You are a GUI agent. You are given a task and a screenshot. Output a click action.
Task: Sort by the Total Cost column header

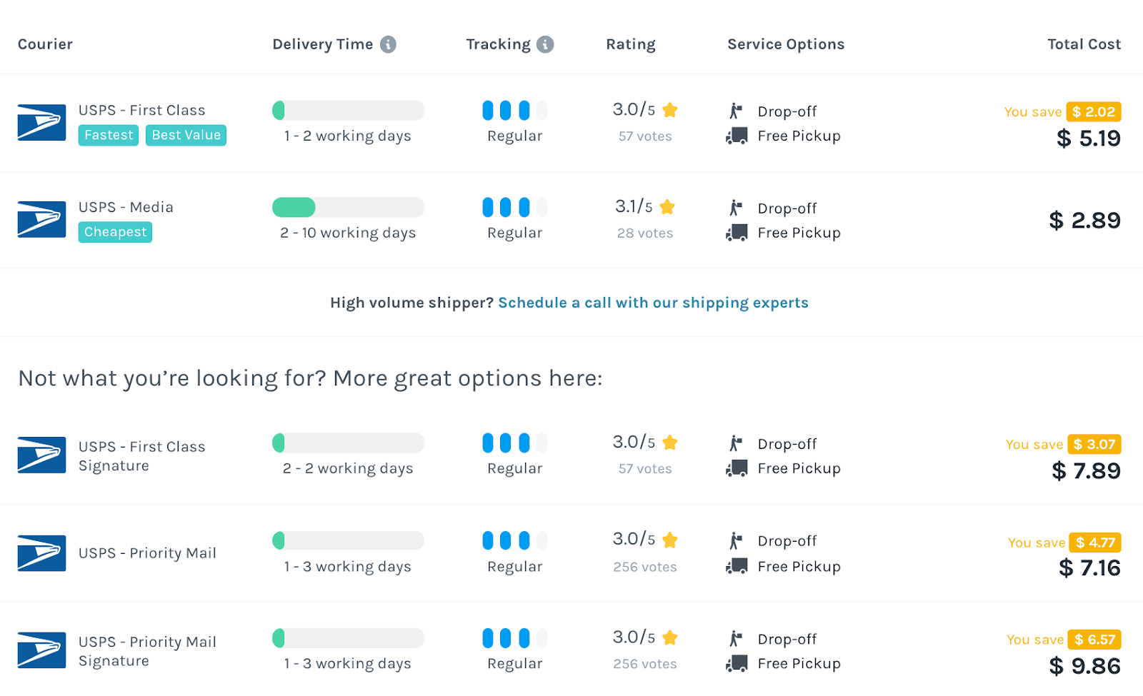pyautogui.click(x=1084, y=44)
